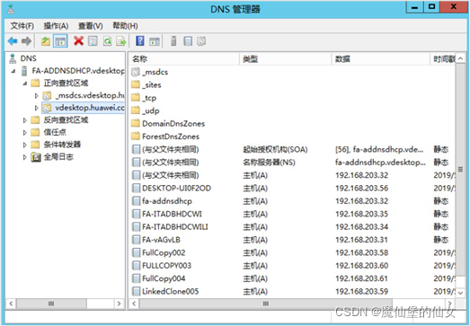Screen dimensions: 470x326
Task: Click the red Delete X toolbar icon
Action: point(78,41)
